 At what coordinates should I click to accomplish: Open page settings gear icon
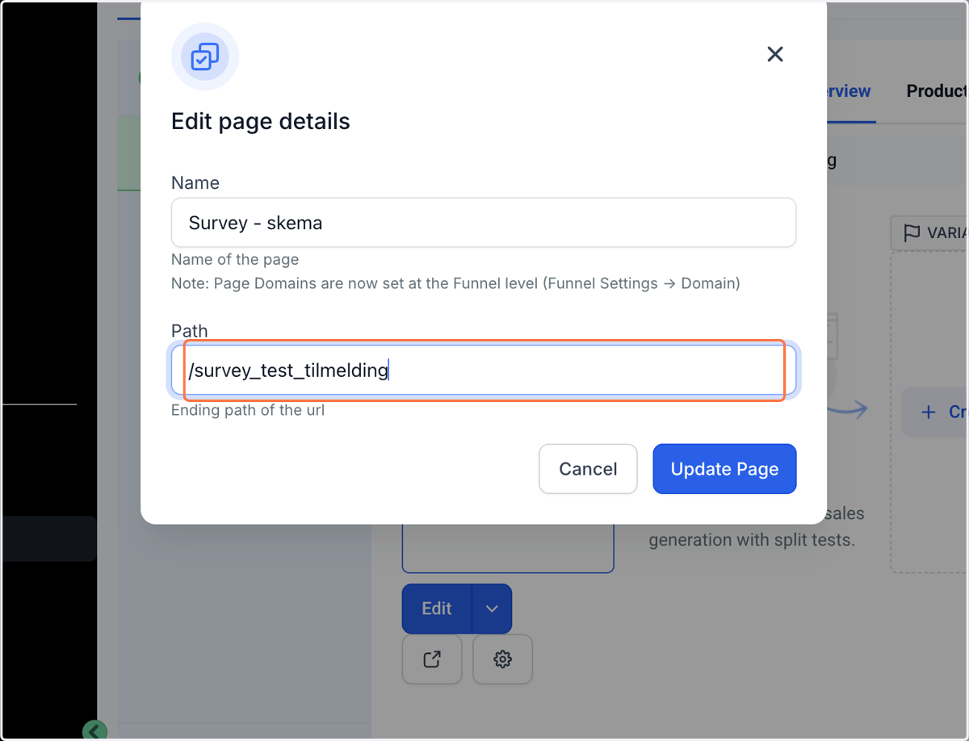tap(502, 659)
